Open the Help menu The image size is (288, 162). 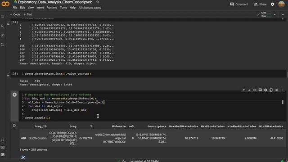click(x=72, y=8)
